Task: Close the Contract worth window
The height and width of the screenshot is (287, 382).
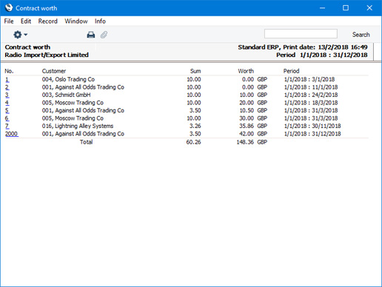Action: click(x=369, y=8)
